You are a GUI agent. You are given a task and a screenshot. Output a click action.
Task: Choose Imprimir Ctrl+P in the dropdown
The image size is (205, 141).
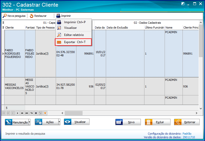pos(73,22)
